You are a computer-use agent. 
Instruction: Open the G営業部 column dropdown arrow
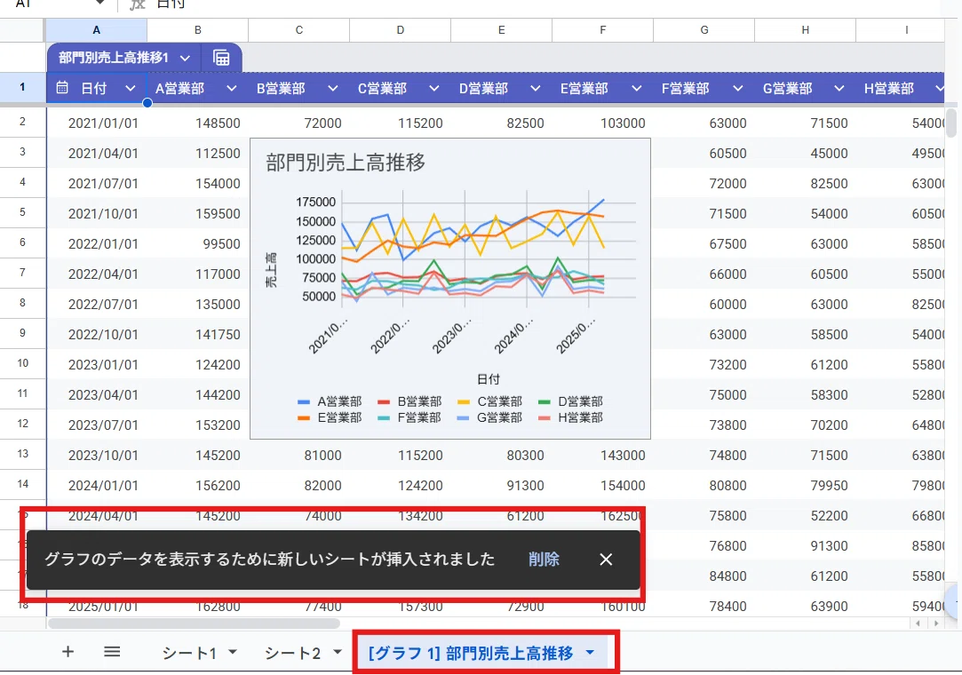click(x=839, y=88)
